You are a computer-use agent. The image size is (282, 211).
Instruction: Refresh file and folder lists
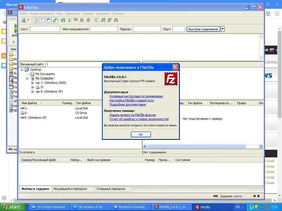click(63, 20)
